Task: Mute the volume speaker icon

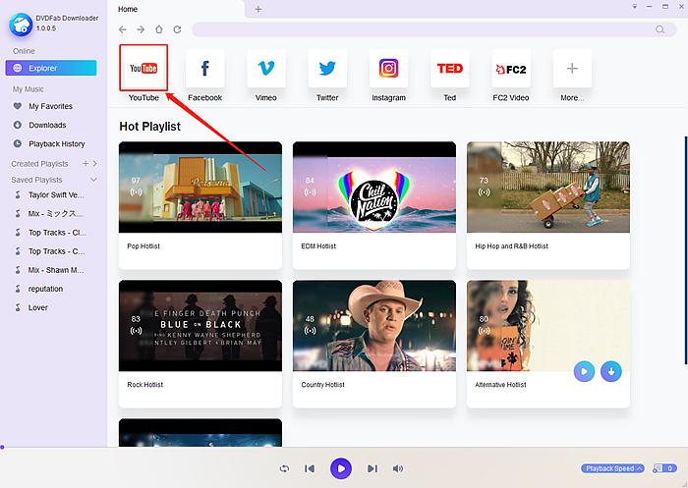Action: click(x=397, y=468)
